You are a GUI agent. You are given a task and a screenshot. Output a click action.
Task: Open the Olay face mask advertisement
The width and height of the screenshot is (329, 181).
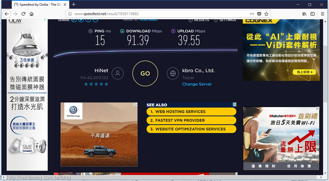point(27,95)
